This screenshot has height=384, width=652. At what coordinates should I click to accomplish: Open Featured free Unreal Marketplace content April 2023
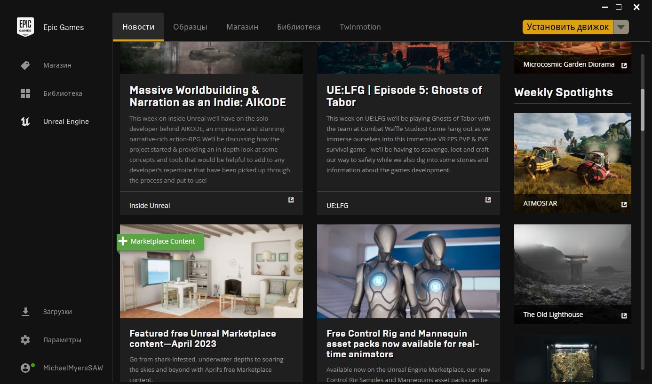(203, 338)
